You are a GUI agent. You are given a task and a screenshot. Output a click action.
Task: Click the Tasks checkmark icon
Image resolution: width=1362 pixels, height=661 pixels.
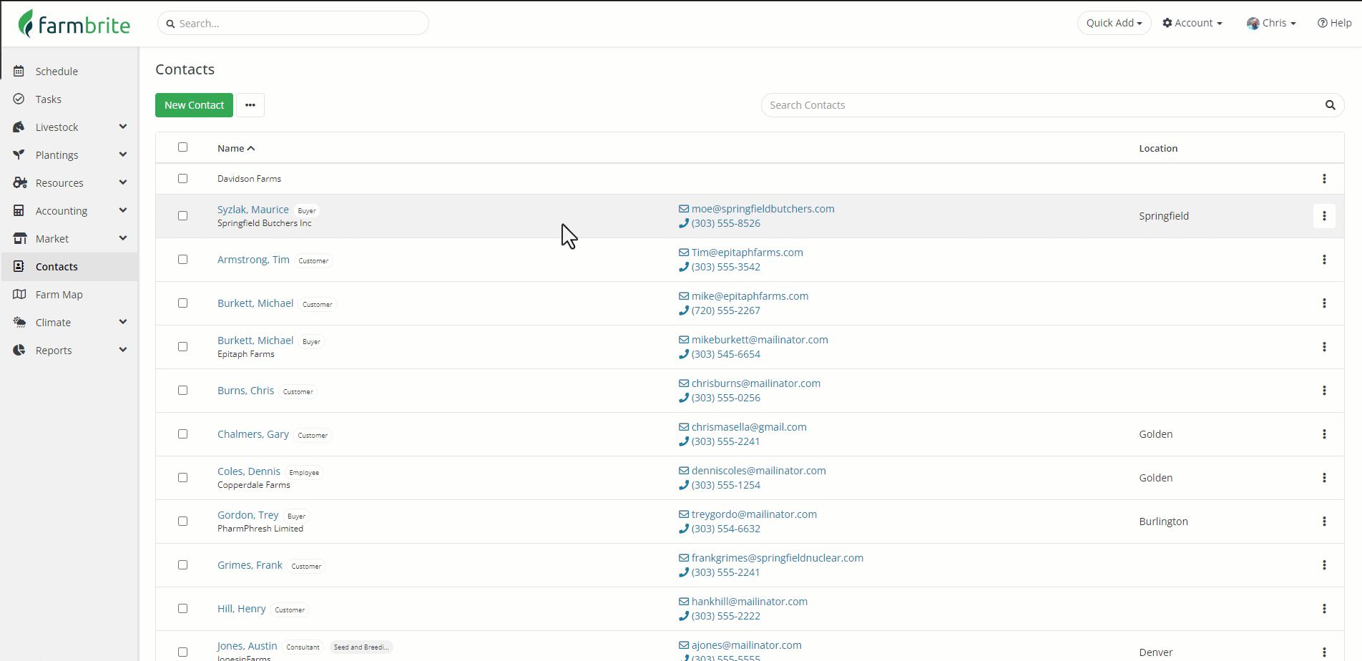click(19, 99)
